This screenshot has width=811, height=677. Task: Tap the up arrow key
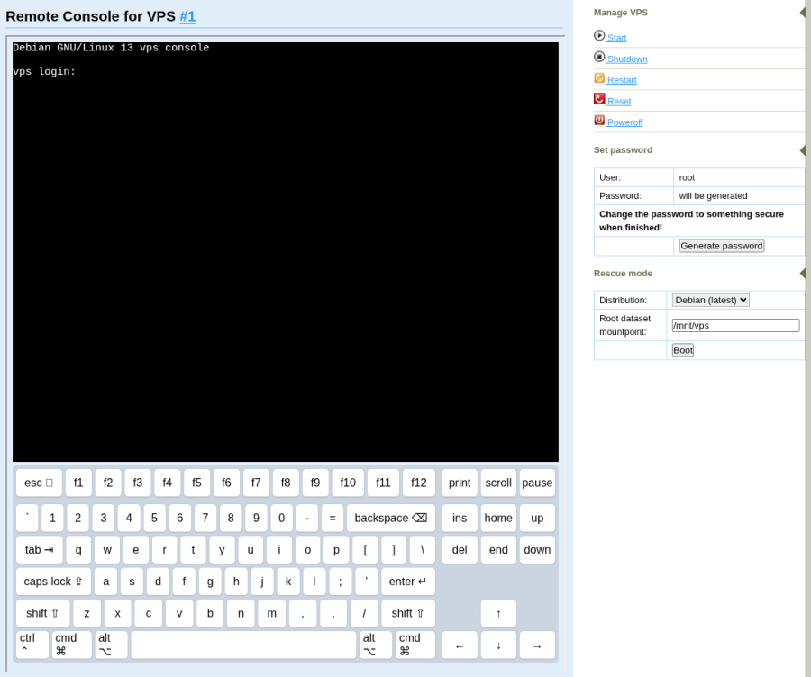point(498,613)
